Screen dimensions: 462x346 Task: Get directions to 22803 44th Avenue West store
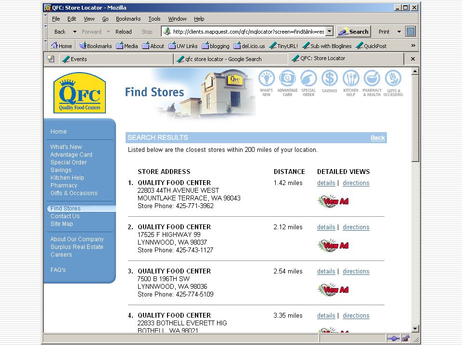click(x=356, y=183)
